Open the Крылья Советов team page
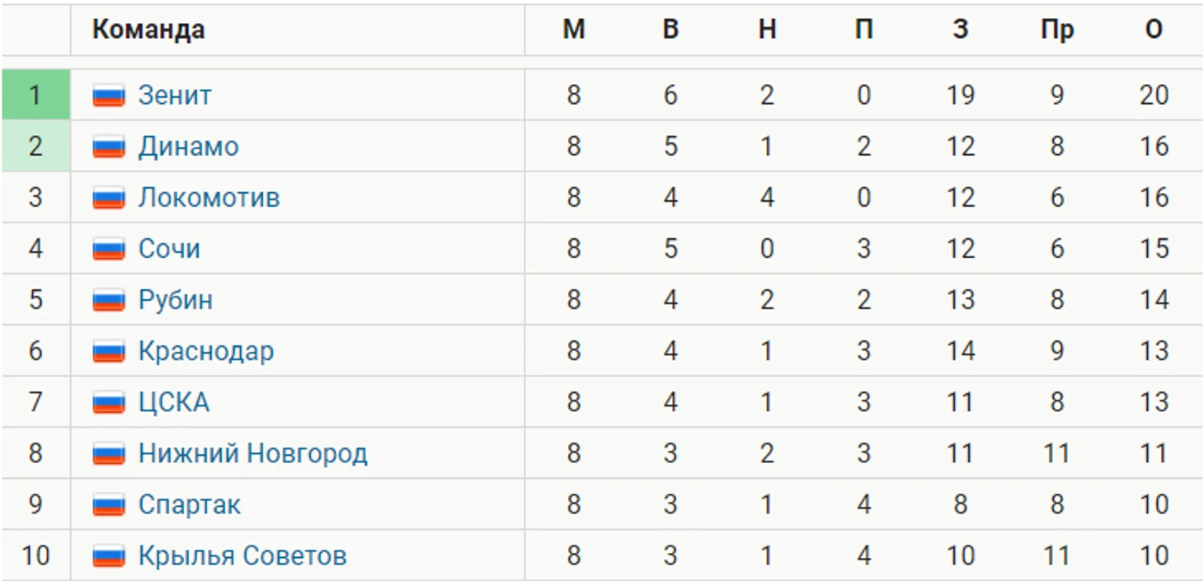 (x=242, y=555)
